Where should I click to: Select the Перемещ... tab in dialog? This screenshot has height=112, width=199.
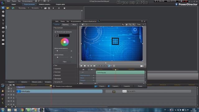click(x=66, y=25)
